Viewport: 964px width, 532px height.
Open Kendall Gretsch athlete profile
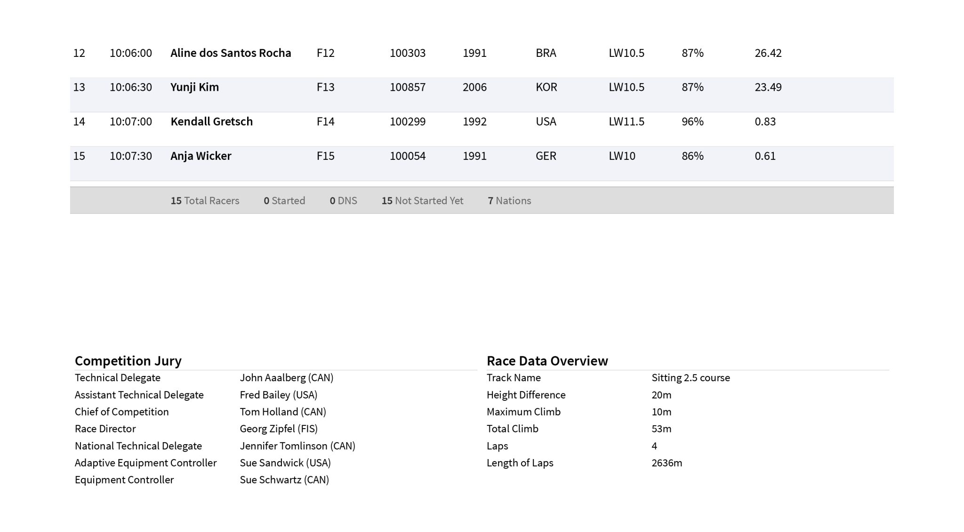pos(211,122)
